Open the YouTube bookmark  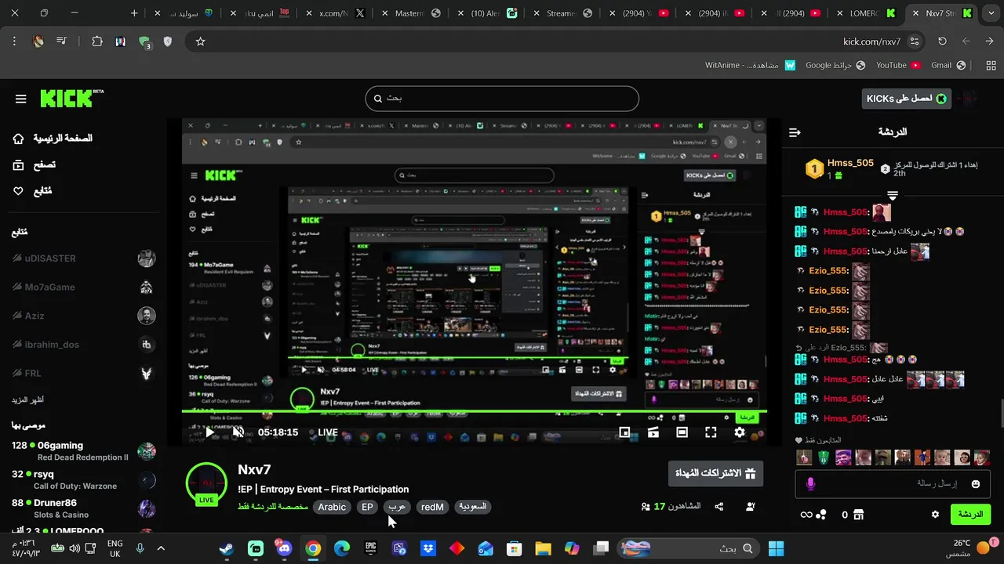point(898,66)
